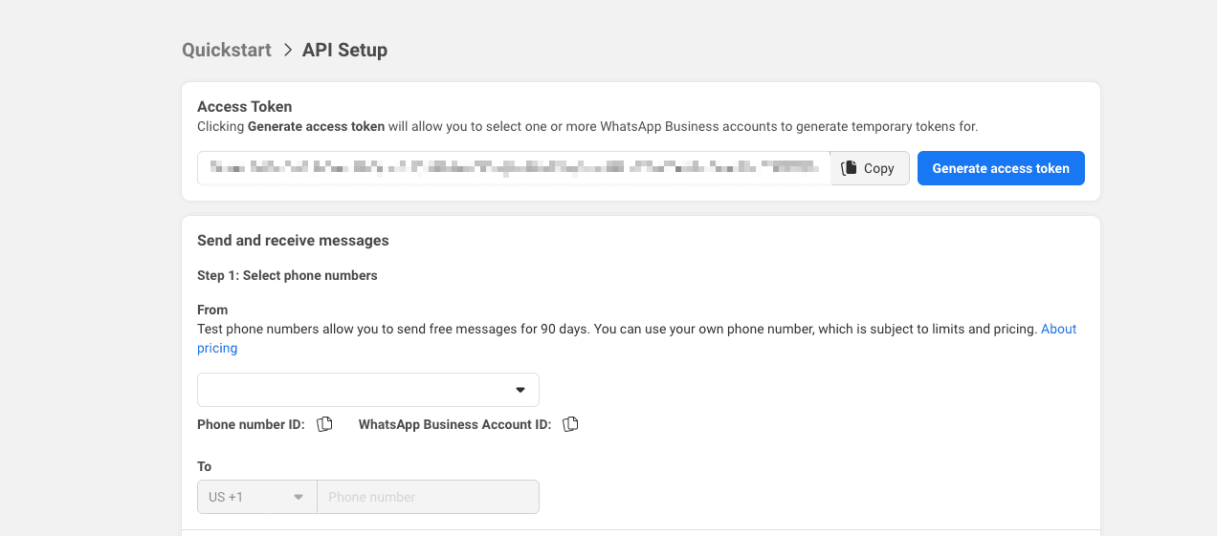1217x536 pixels.
Task: Open the From phone number dropdown
Action: pyautogui.click(x=368, y=390)
